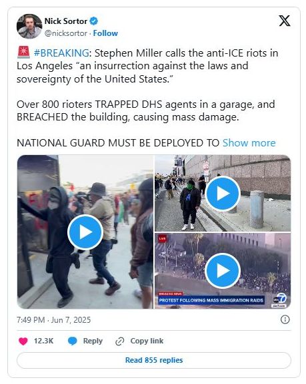Open the #BREAKING hashtag

click(x=61, y=53)
